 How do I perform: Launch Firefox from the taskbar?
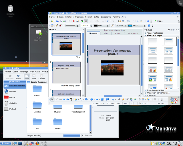click(x=37, y=143)
